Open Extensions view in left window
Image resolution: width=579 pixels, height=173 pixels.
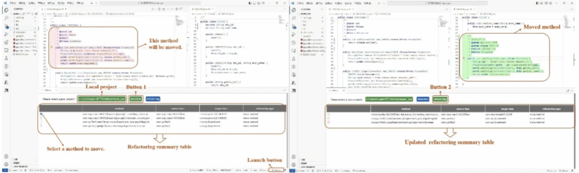6,42
